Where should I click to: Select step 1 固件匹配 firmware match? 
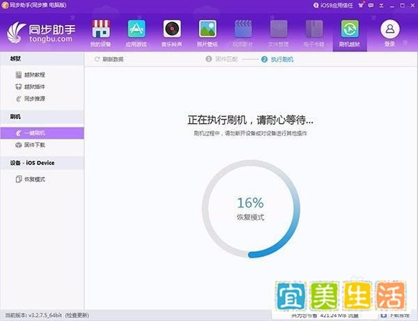[222, 59]
